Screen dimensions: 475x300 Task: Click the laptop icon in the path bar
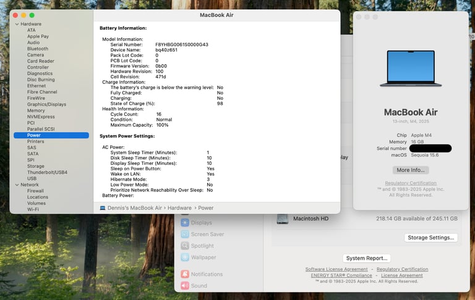point(103,208)
